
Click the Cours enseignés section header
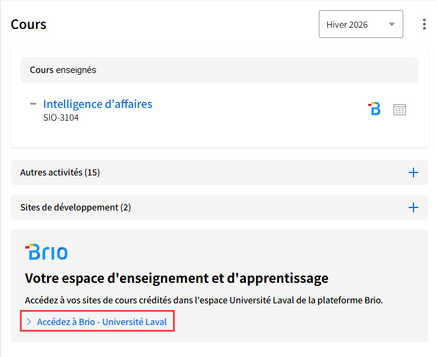[219, 70]
